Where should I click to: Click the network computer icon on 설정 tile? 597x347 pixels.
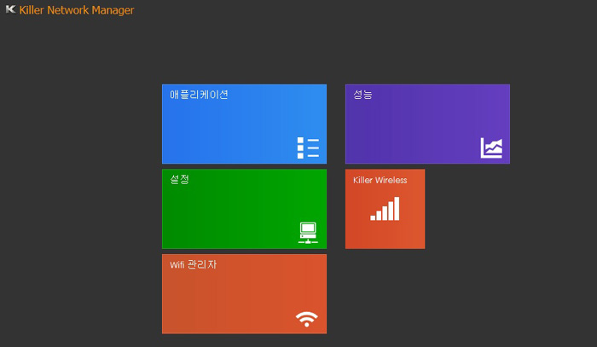coord(308,233)
